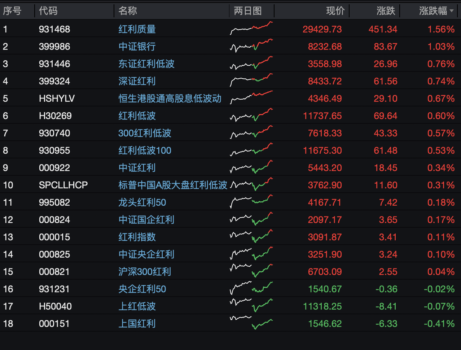Image resolution: width=461 pixels, height=350 pixels.
Task: Select code 399986
Action: (x=54, y=47)
